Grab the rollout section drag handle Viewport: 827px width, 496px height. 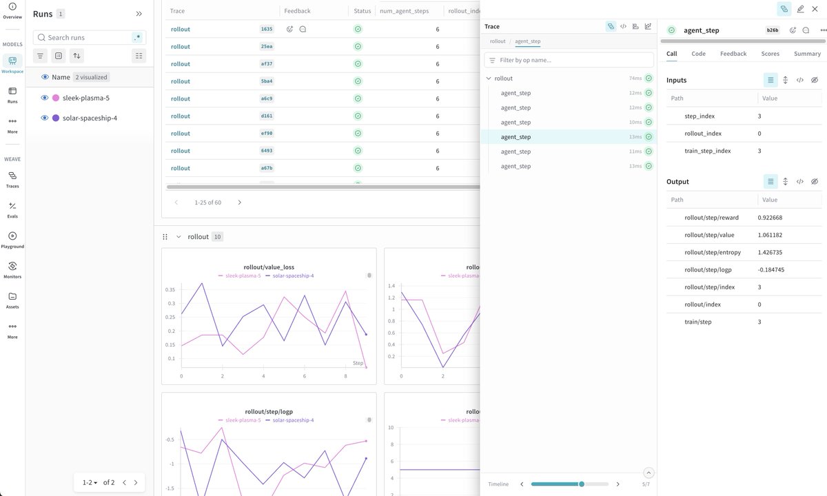pos(165,236)
